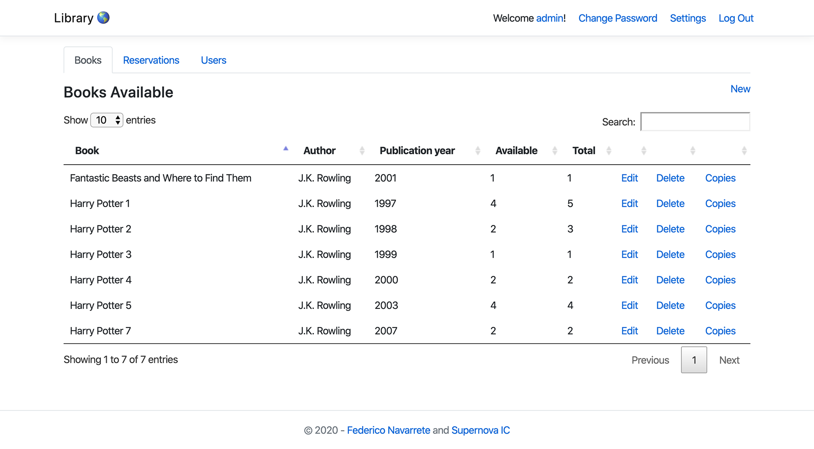View Copies of Harry Potter 5
814x449 pixels.
[720, 305]
